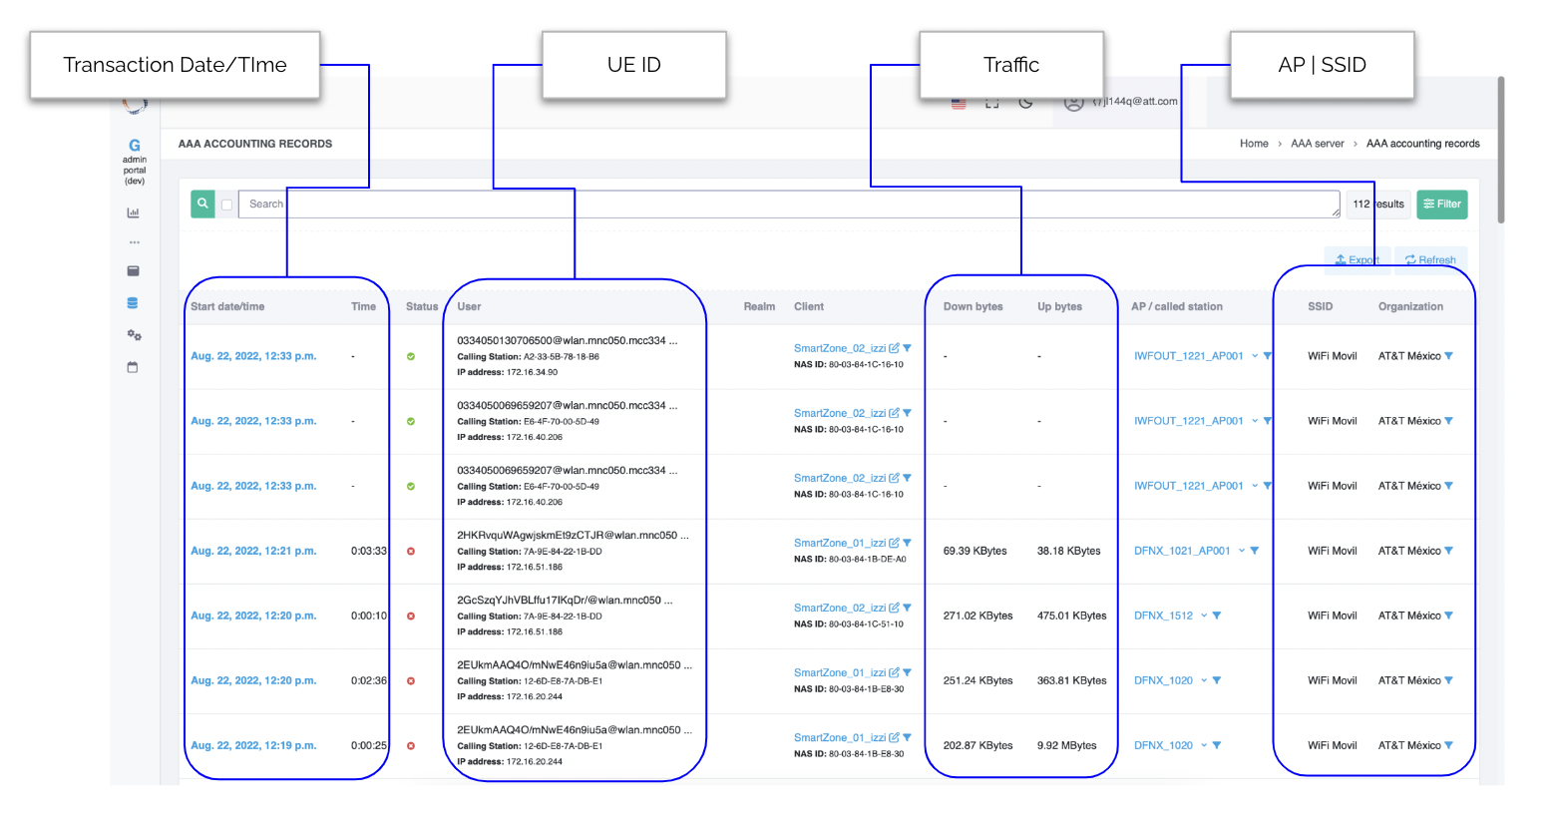Image resolution: width=1554 pixels, height=826 pixels.
Task: Click funnel icon beside first AT&T México
Action: [1449, 356]
